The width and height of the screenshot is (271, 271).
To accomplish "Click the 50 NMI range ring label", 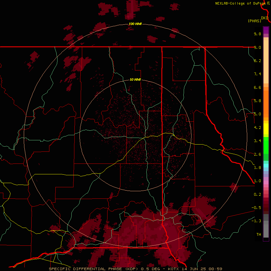I will coord(135,80).
